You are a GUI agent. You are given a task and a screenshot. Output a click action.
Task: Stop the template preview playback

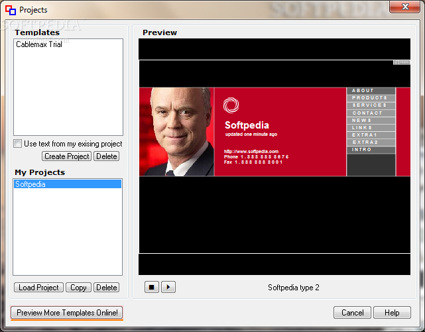[152, 287]
